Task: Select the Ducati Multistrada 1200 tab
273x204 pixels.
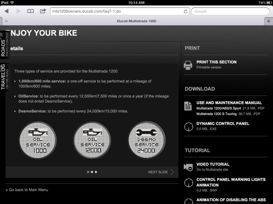Action: (x=136, y=21)
